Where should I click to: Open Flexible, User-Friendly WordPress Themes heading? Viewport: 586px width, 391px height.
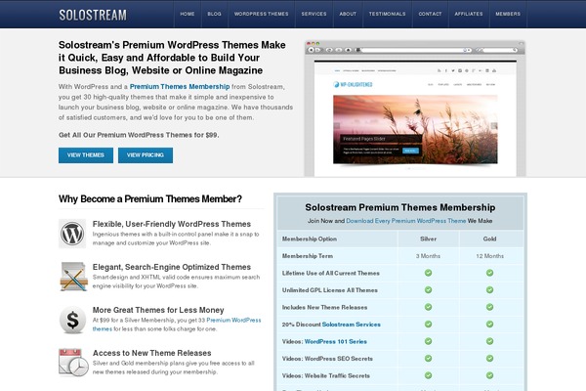[172, 224]
